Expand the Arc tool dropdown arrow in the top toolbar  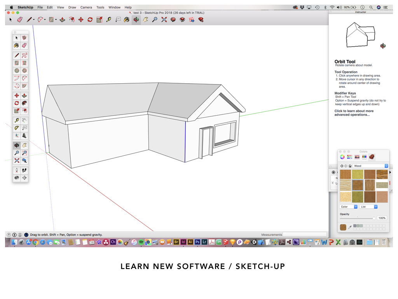click(x=45, y=19)
